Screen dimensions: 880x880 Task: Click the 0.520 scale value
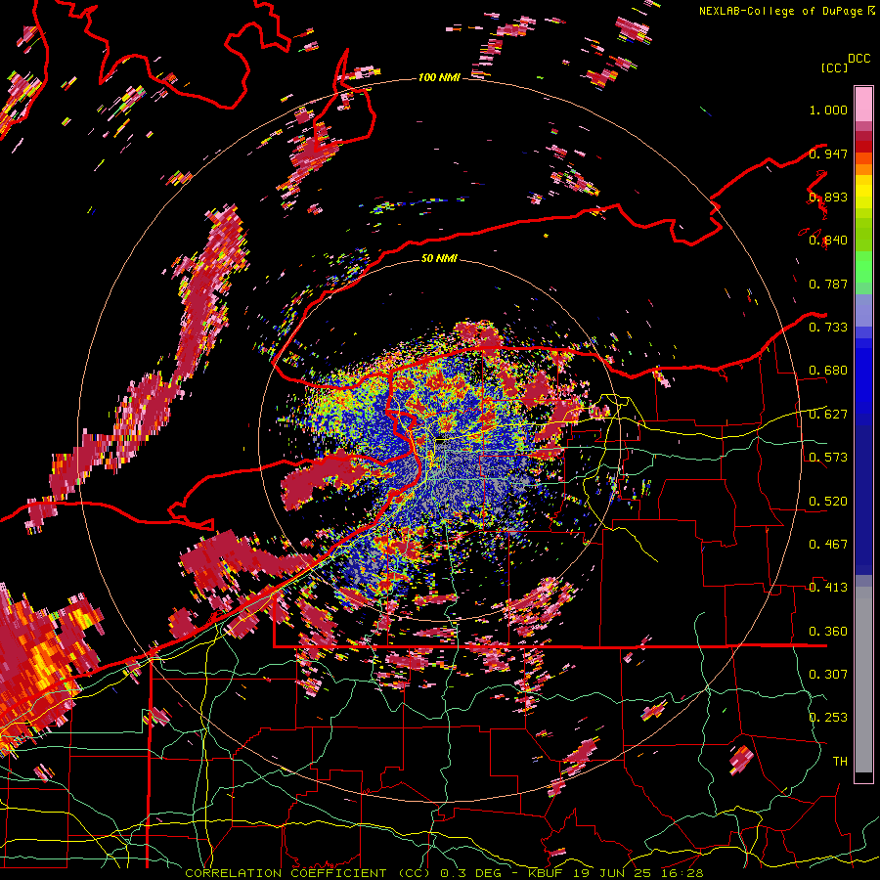[x=828, y=502]
